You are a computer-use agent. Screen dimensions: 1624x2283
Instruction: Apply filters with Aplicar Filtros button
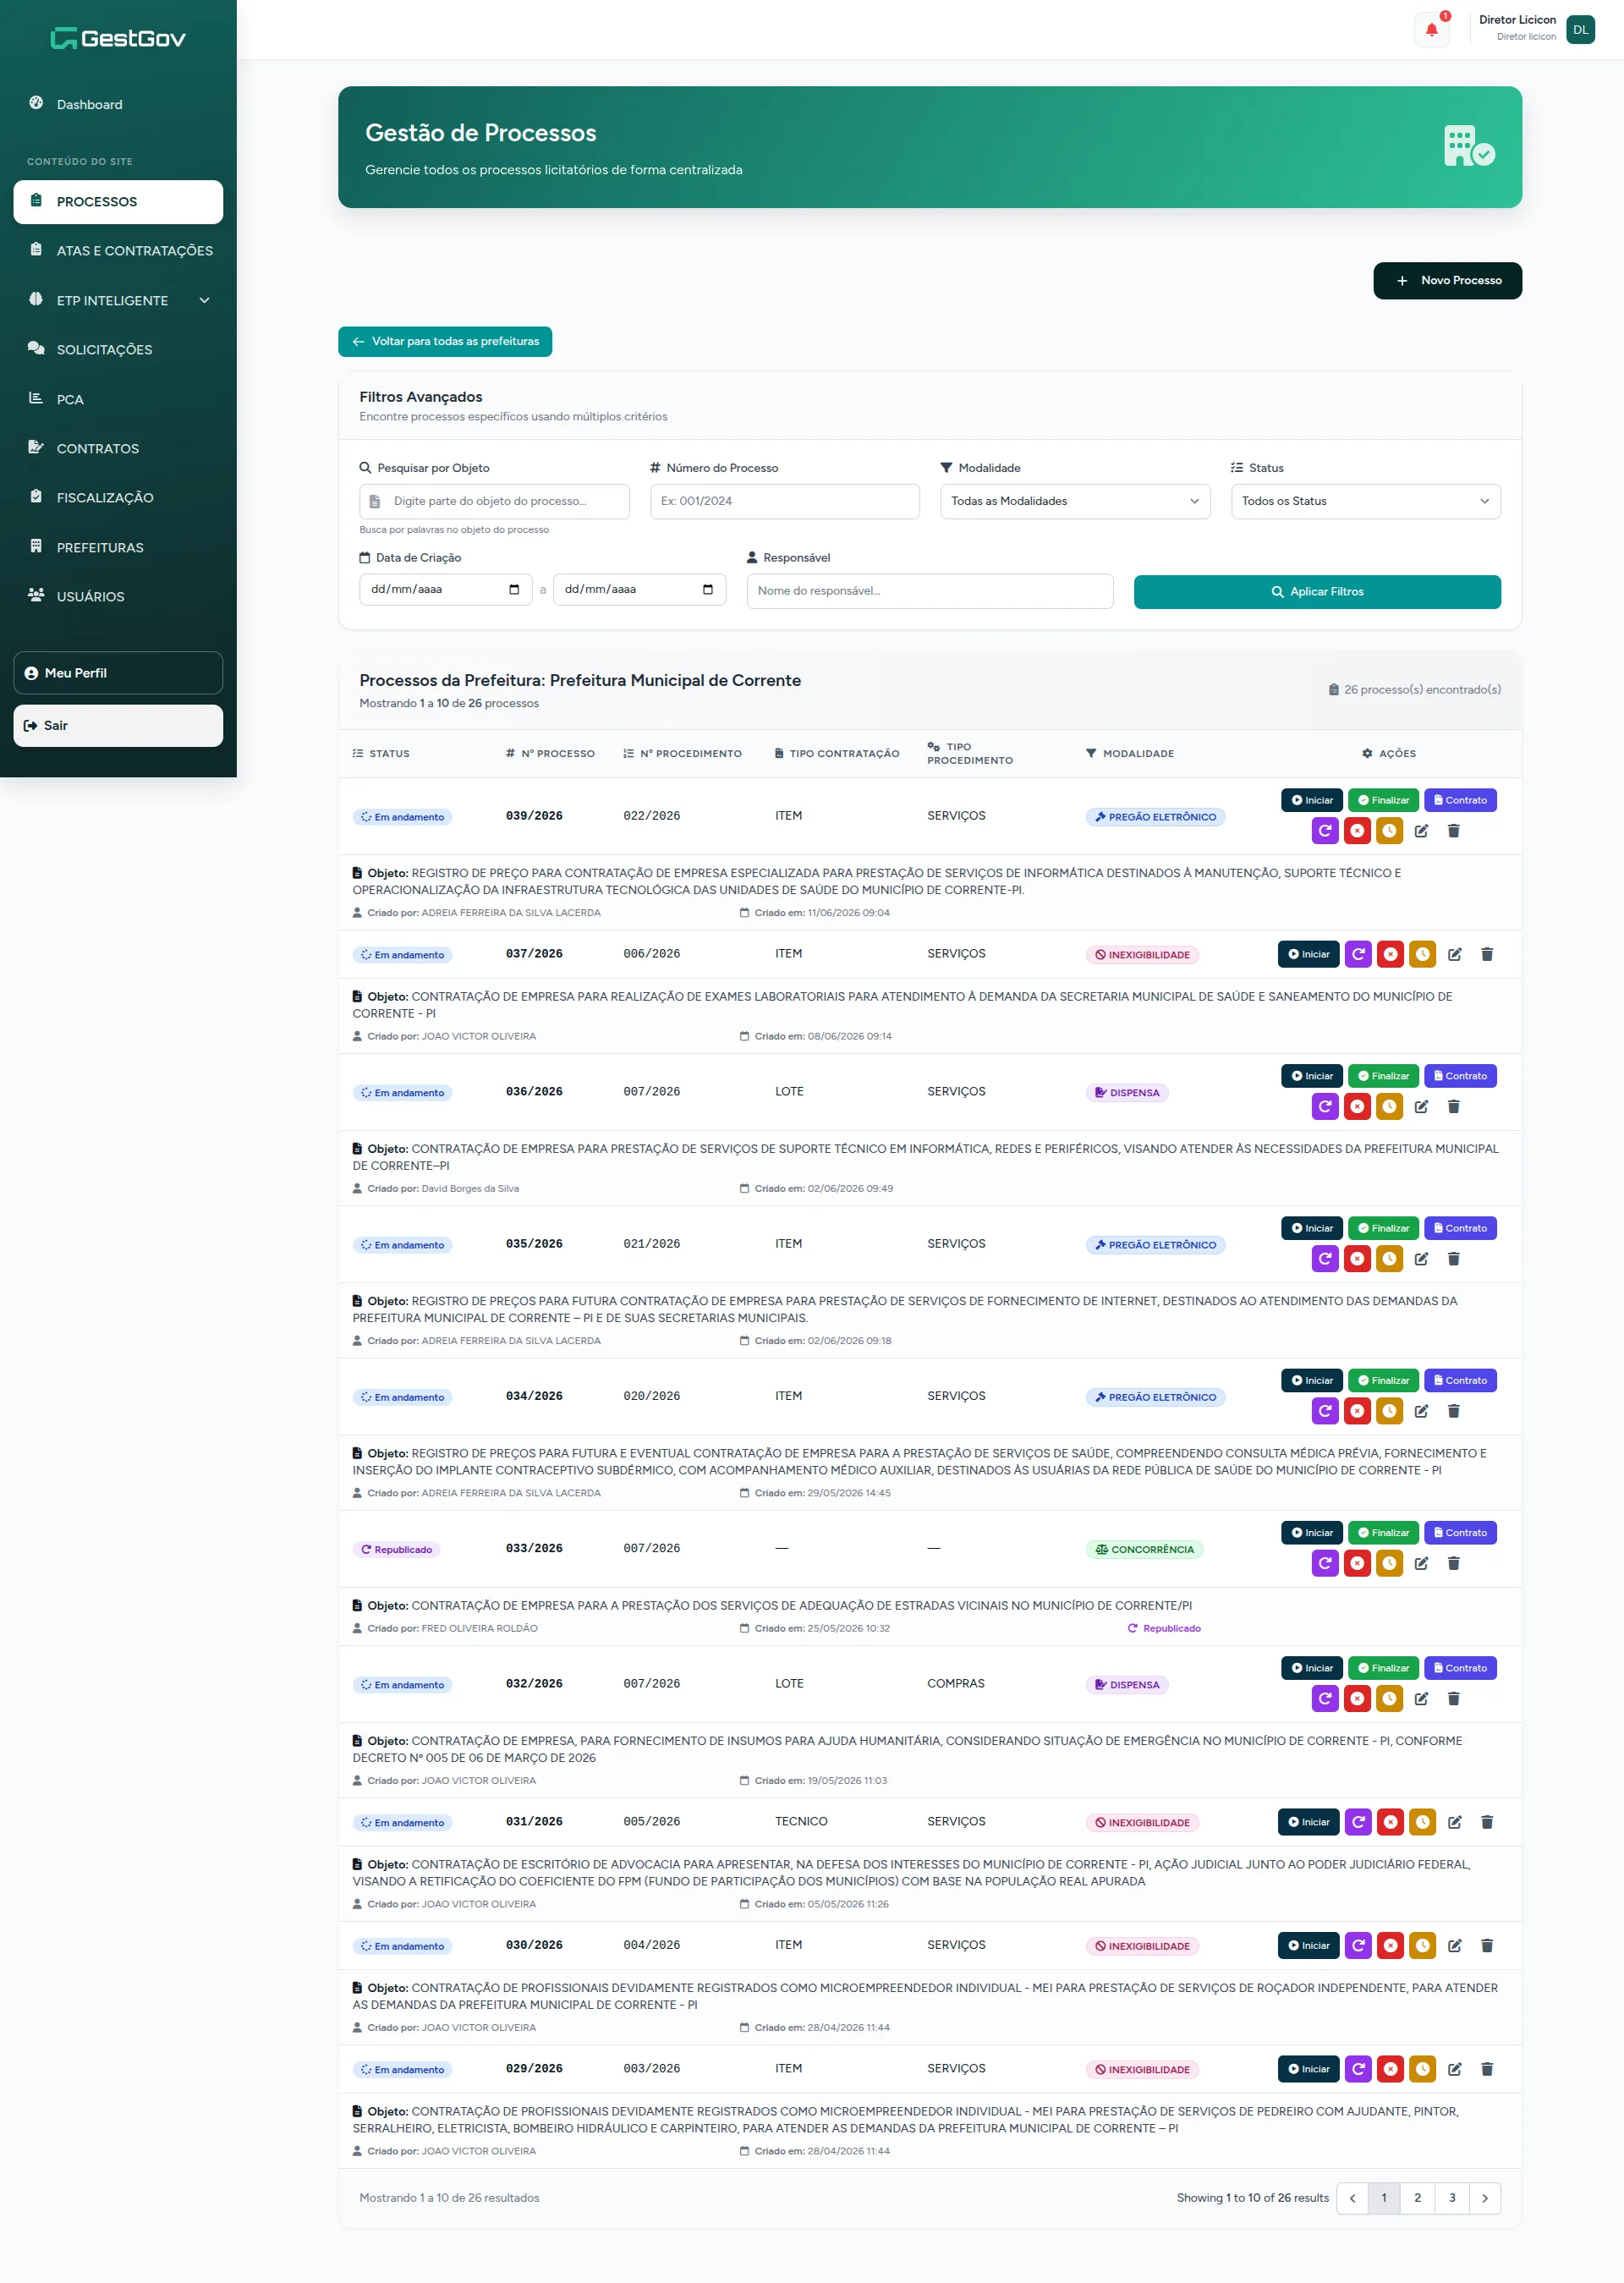coord(1317,591)
